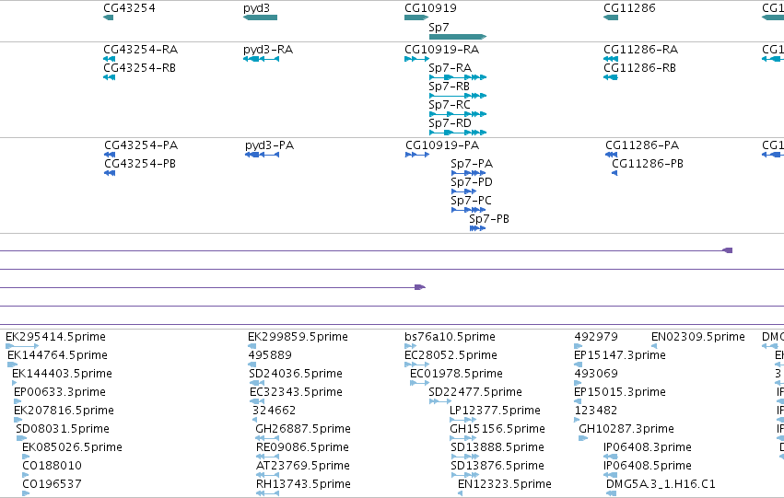Viewport: 784px width, 498px height.
Task: Select EST EK299859.5prime
Action: (x=252, y=346)
